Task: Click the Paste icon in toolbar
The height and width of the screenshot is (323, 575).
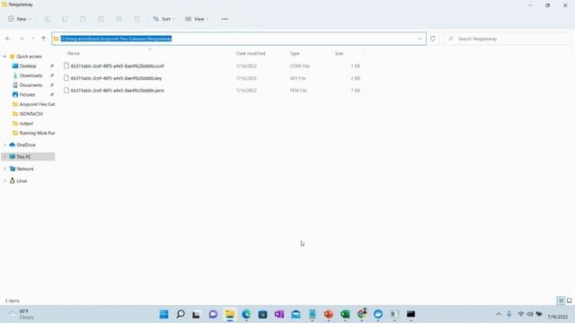Action: 83,19
